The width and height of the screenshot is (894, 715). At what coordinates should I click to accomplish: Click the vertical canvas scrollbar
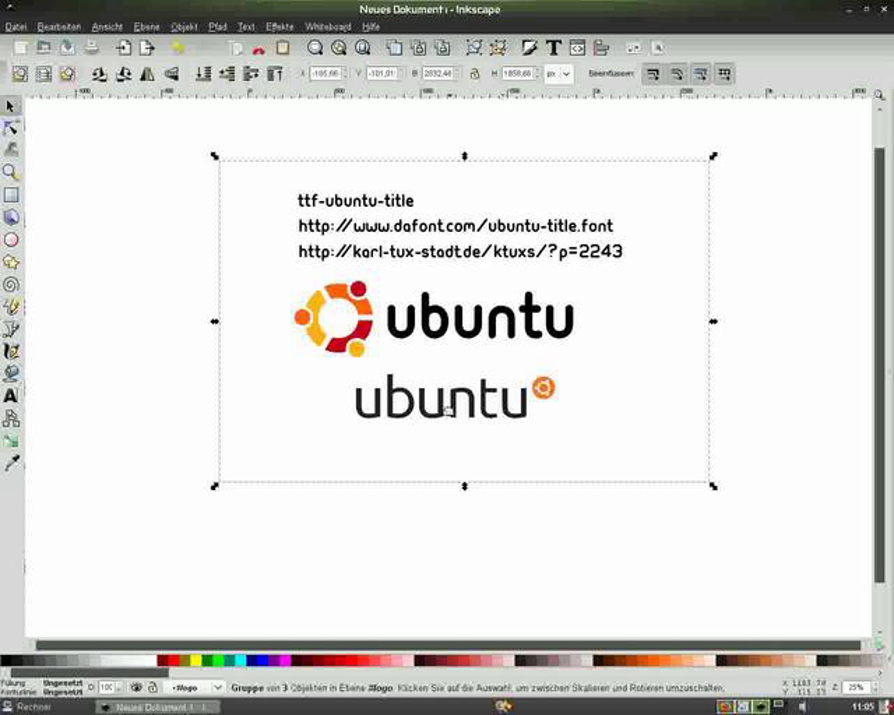click(x=879, y=365)
